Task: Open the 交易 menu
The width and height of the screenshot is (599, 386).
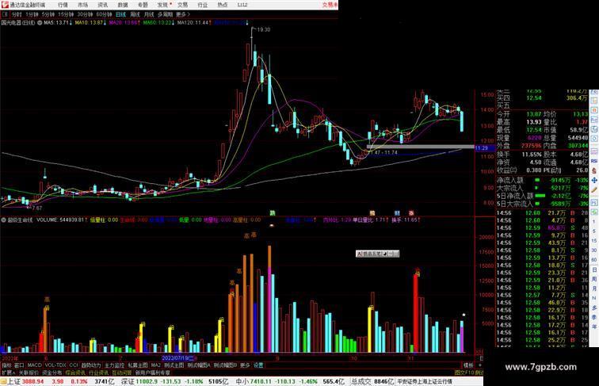Action: click(x=182, y=5)
